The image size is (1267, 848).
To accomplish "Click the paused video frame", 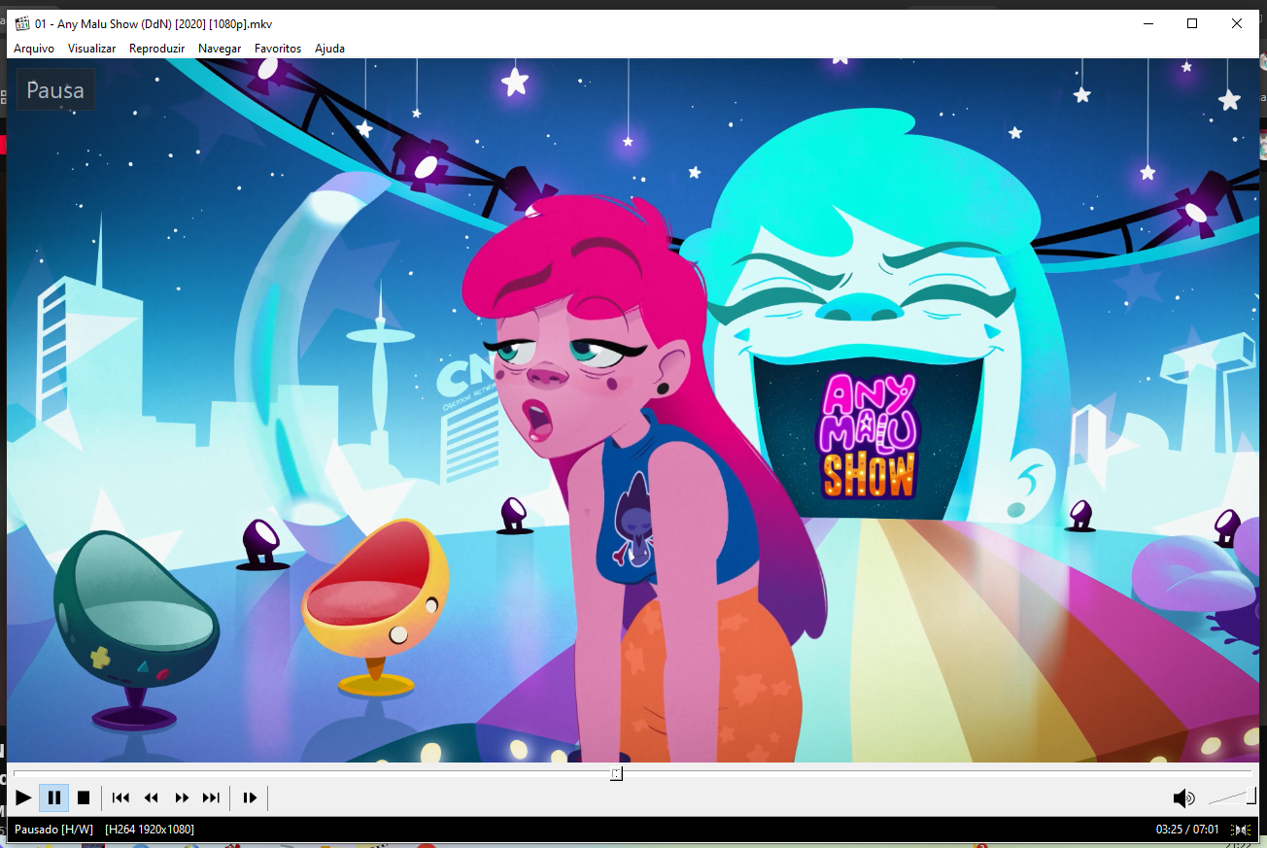I will click(x=633, y=410).
